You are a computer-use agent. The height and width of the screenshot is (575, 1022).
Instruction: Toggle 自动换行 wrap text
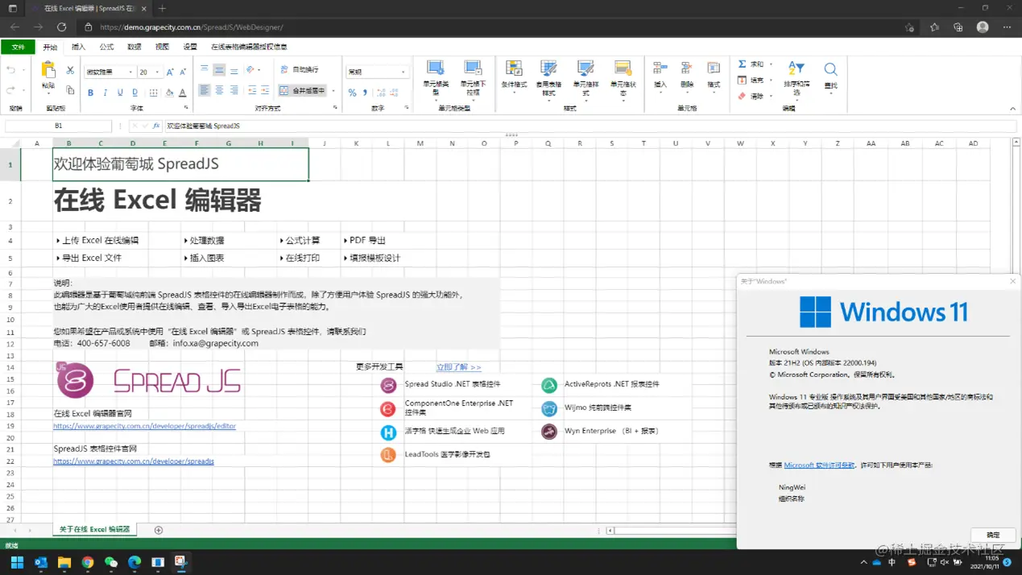(299, 70)
